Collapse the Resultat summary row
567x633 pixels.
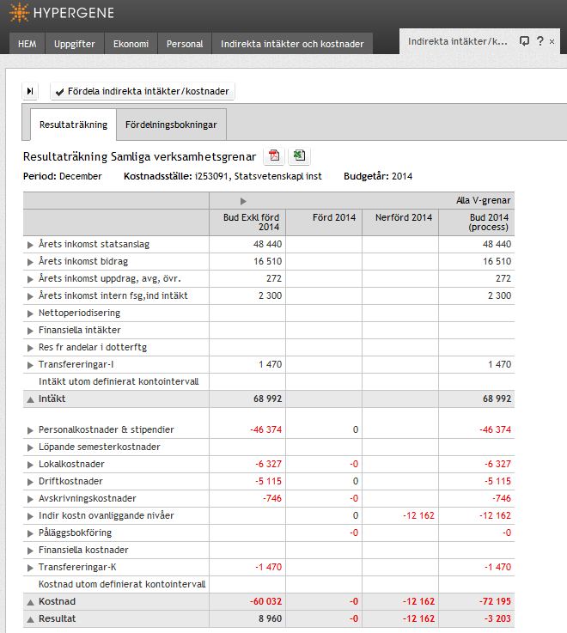[30, 619]
